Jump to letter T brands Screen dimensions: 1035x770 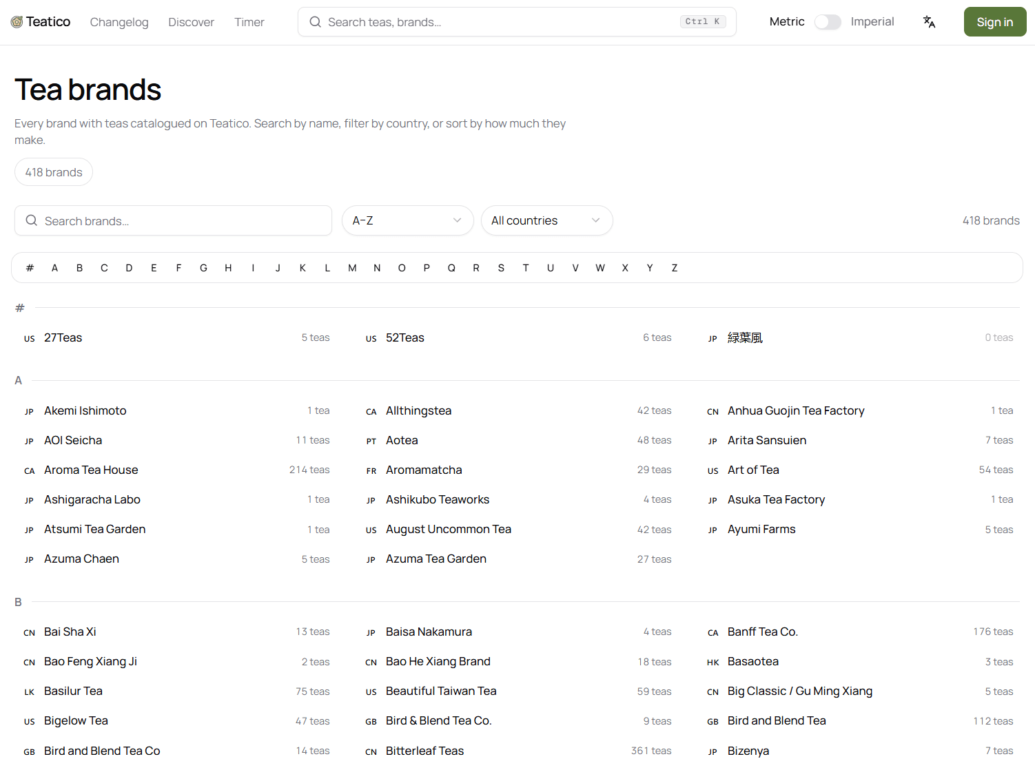pos(526,268)
